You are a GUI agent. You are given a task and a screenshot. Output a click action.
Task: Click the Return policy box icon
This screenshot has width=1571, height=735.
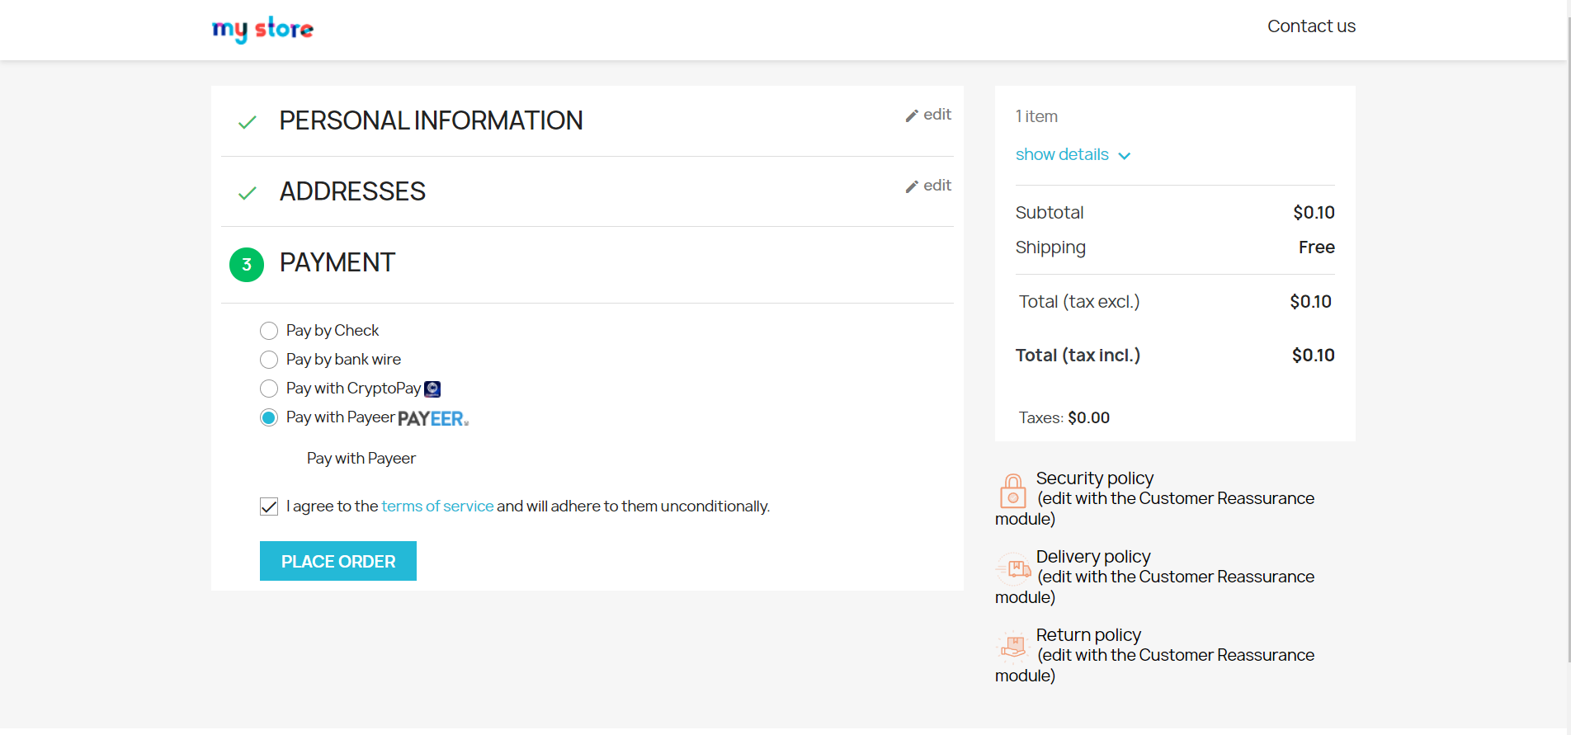coord(1013,647)
